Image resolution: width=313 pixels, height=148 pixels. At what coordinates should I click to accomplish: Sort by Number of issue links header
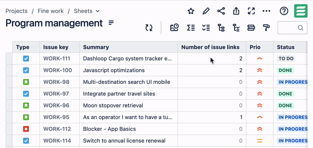click(212, 47)
